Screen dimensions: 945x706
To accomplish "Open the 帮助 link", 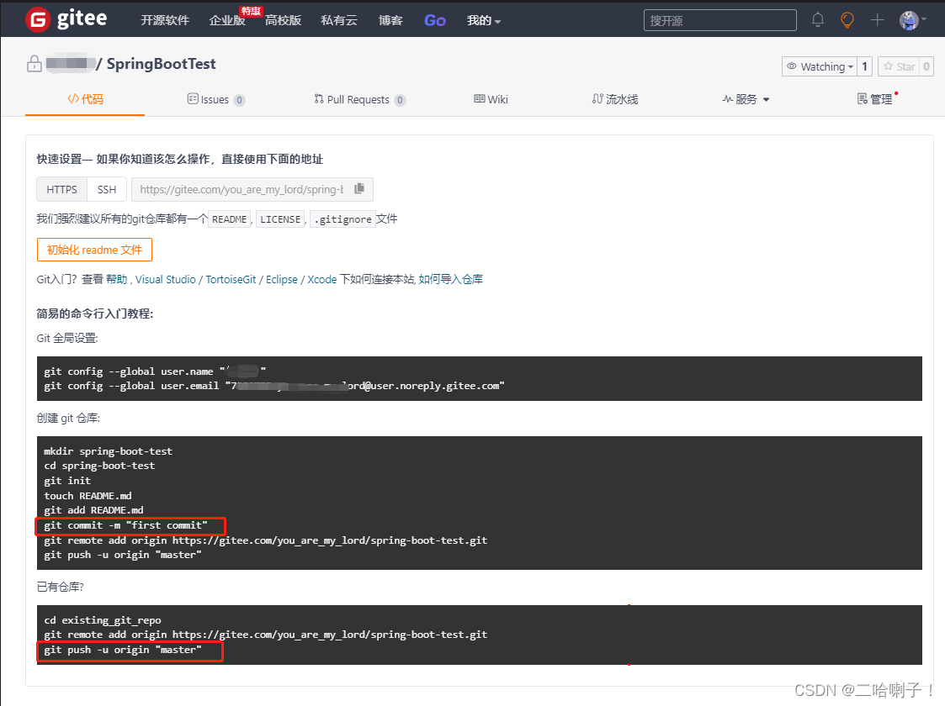I will (x=116, y=279).
